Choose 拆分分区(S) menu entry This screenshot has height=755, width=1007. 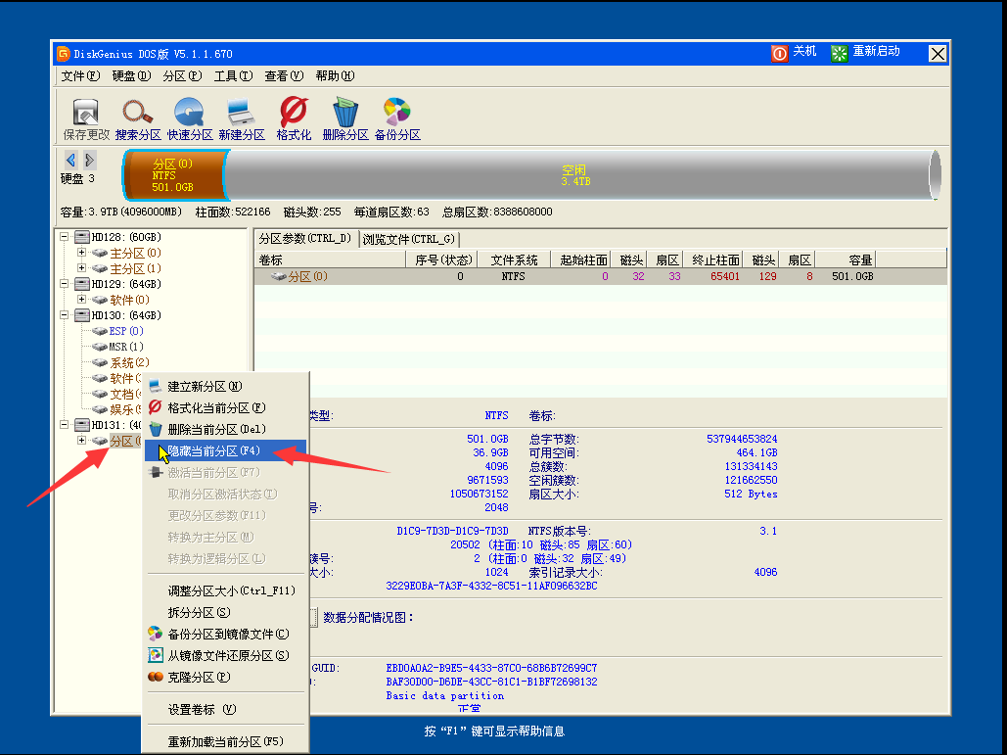coord(225,612)
